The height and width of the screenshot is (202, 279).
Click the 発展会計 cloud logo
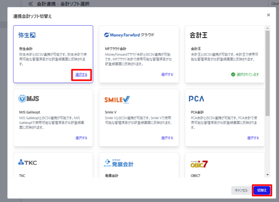pos(119,163)
